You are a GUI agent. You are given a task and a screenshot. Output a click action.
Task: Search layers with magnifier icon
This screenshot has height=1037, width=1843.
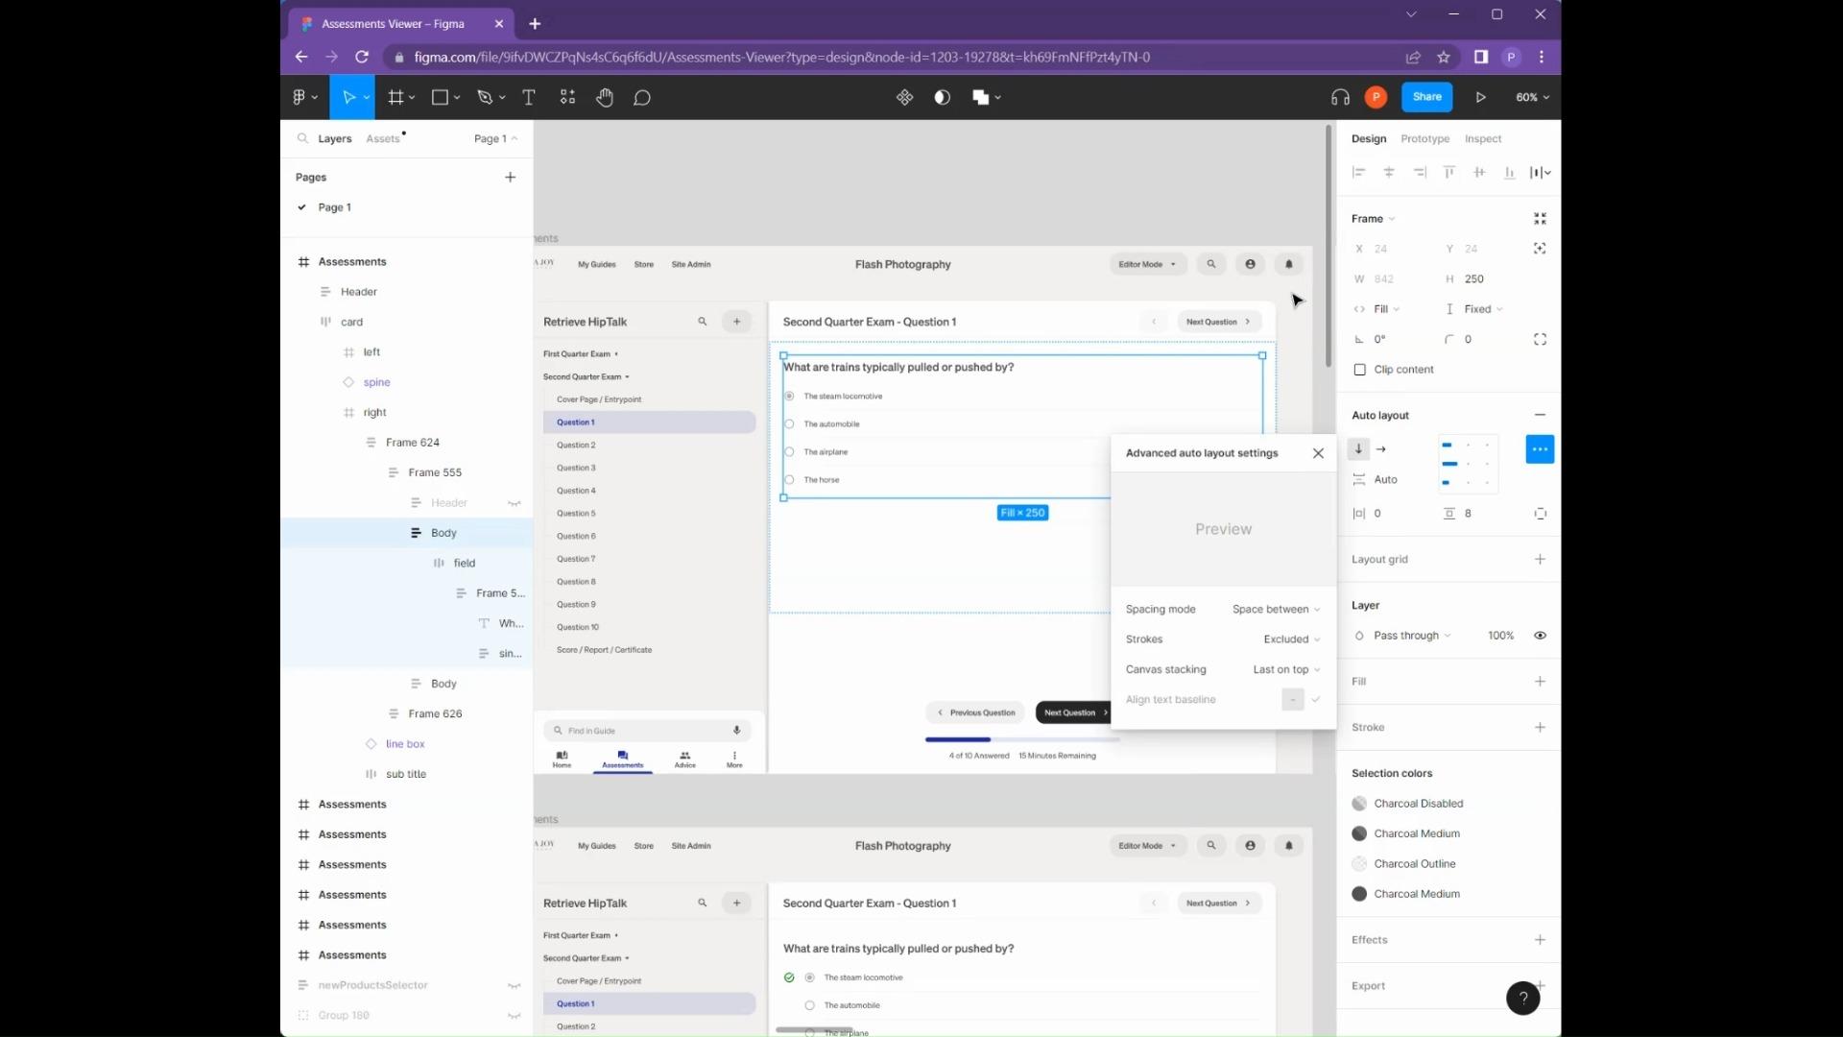(x=302, y=138)
